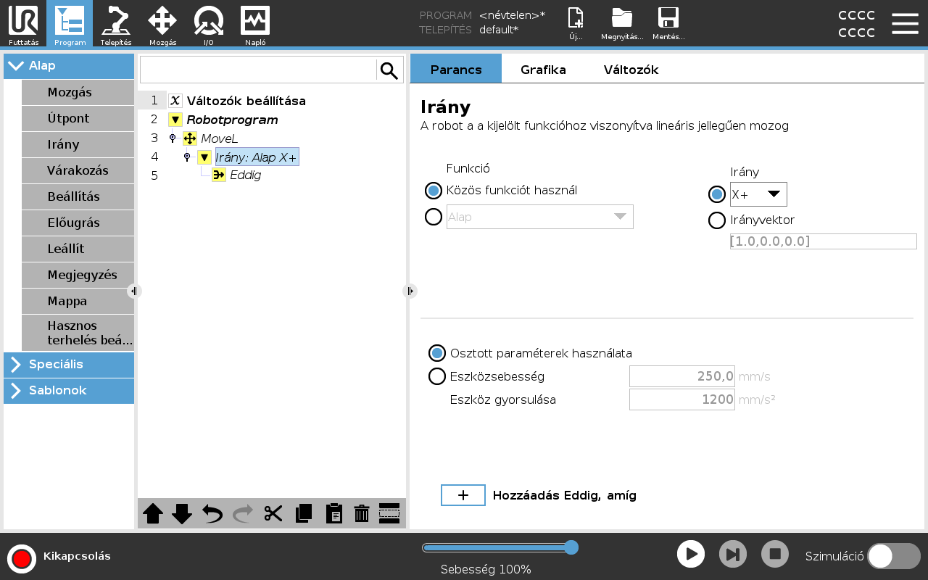Expand the Sablonok section
The height and width of the screenshot is (580, 928).
click(69, 391)
